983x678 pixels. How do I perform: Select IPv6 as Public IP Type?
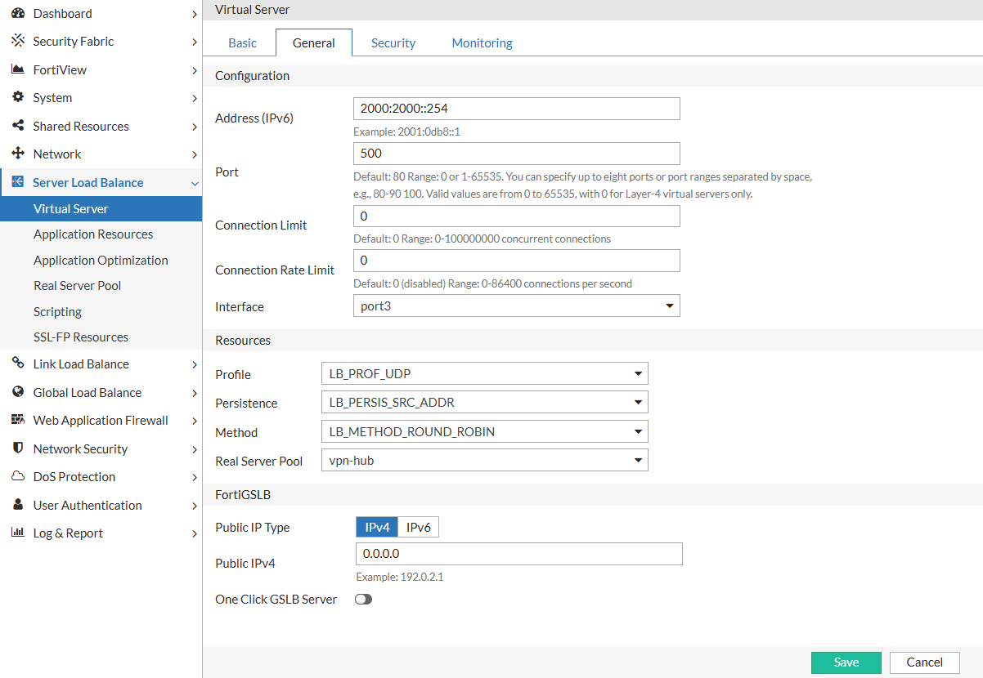[x=418, y=528]
